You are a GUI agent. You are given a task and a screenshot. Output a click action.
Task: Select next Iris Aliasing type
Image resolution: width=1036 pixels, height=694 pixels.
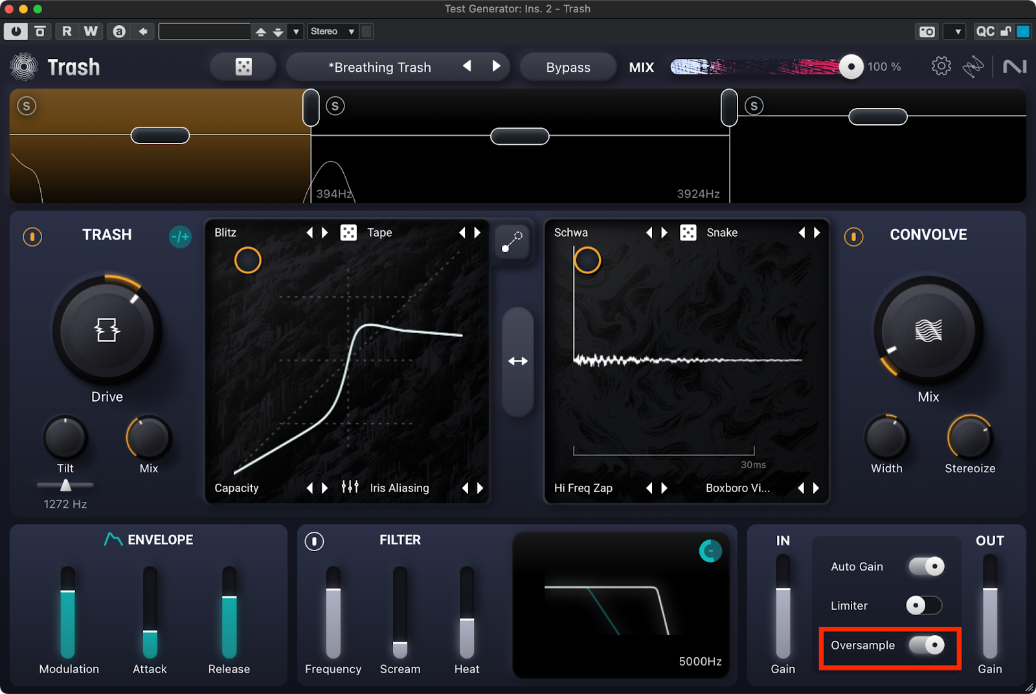(x=480, y=488)
